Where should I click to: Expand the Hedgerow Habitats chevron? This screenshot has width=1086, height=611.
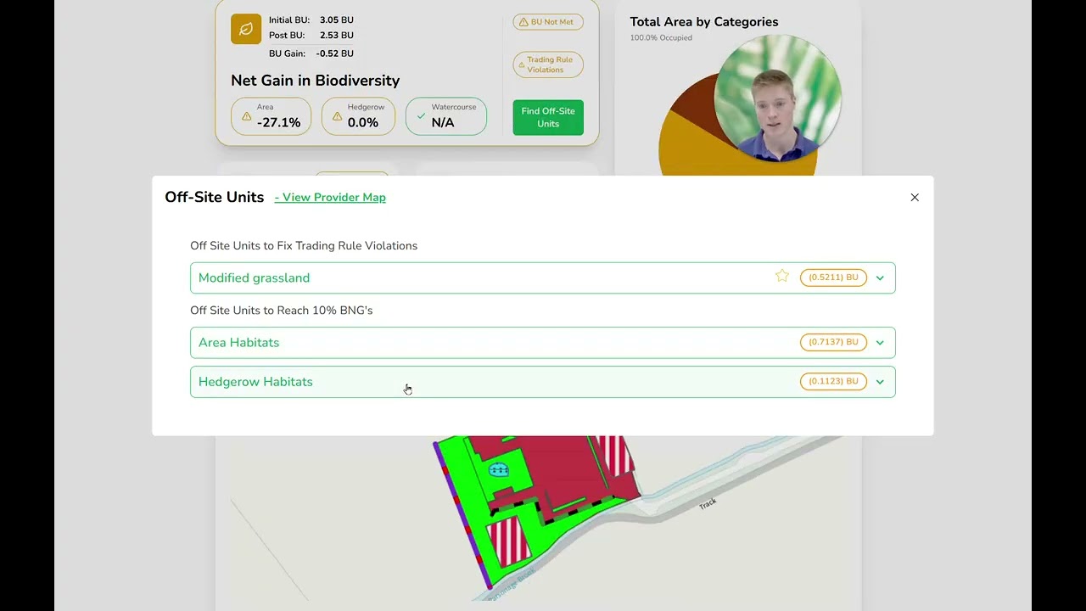coord(880,382)
